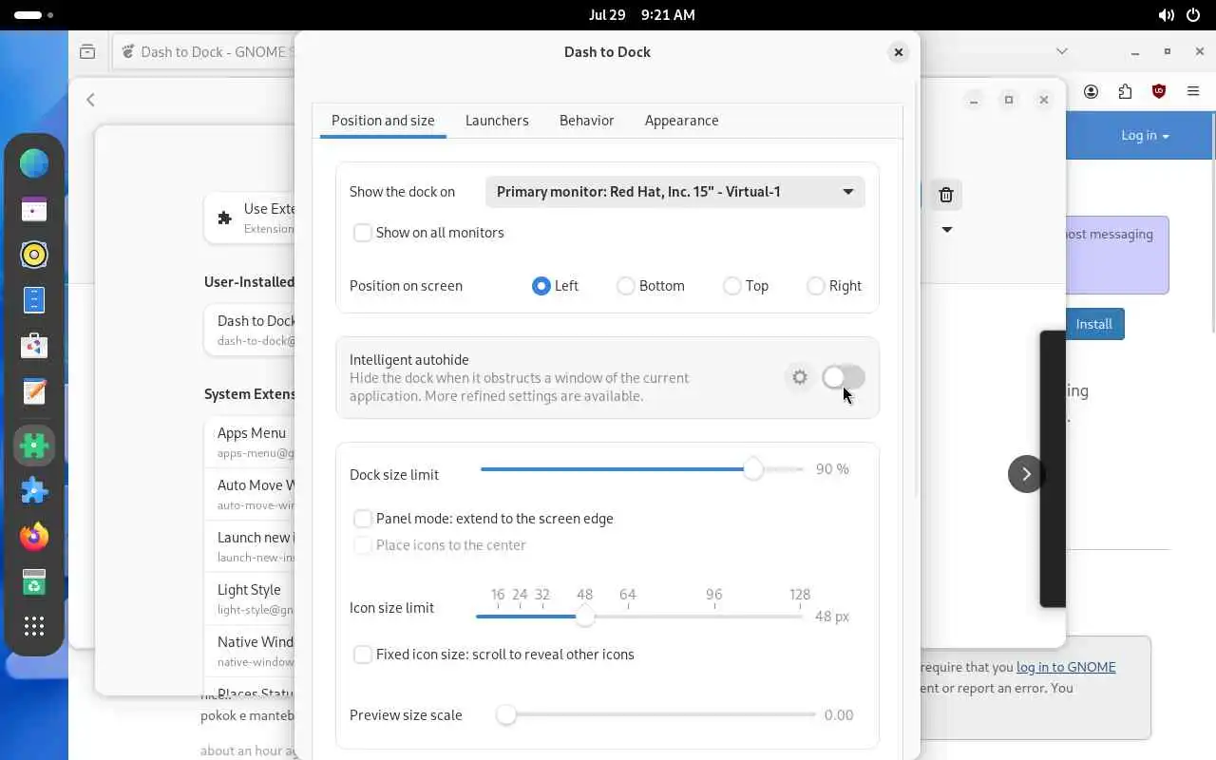
Task: Click the trash icon in Extensions window
Action: (945, 195)
